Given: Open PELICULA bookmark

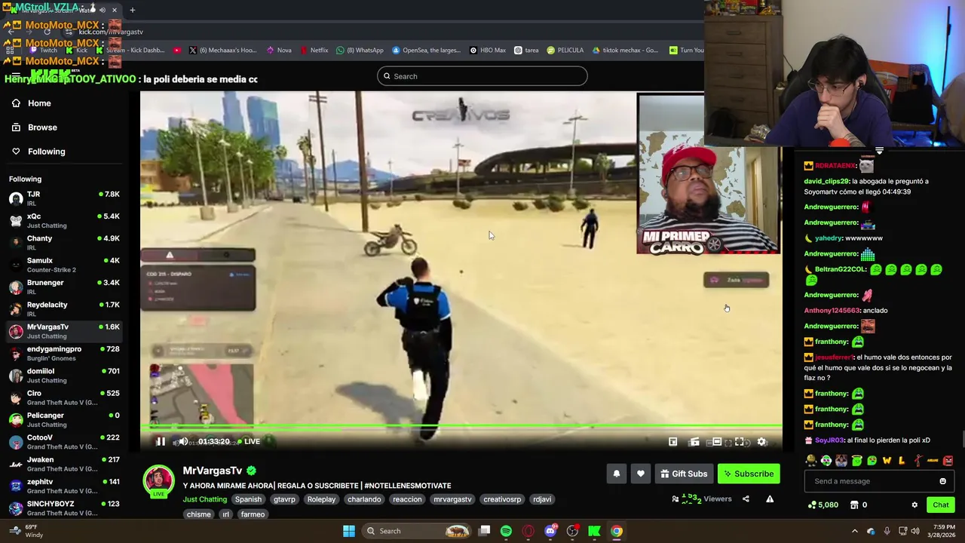Looking at the screenshot, I should (565, 51).
